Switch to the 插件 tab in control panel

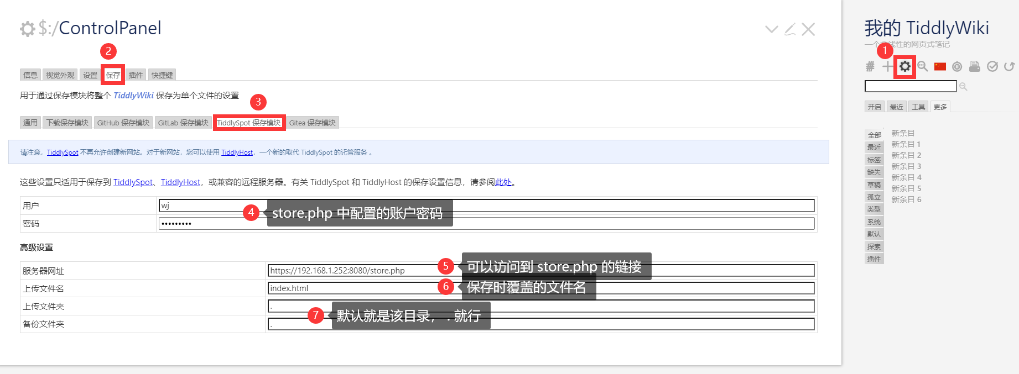click(x=136, y=75)
